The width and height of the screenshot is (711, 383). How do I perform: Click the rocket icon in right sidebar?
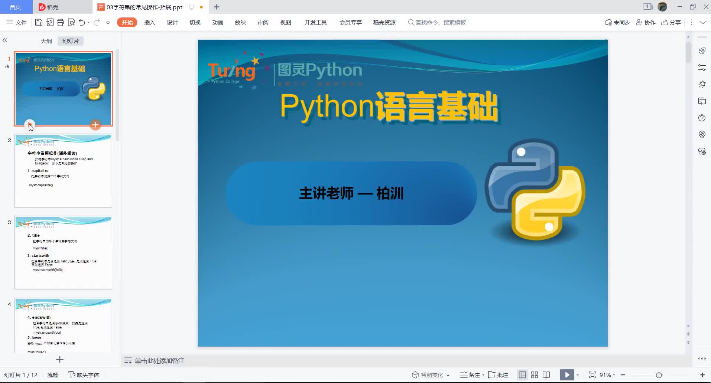click(702, 51)
